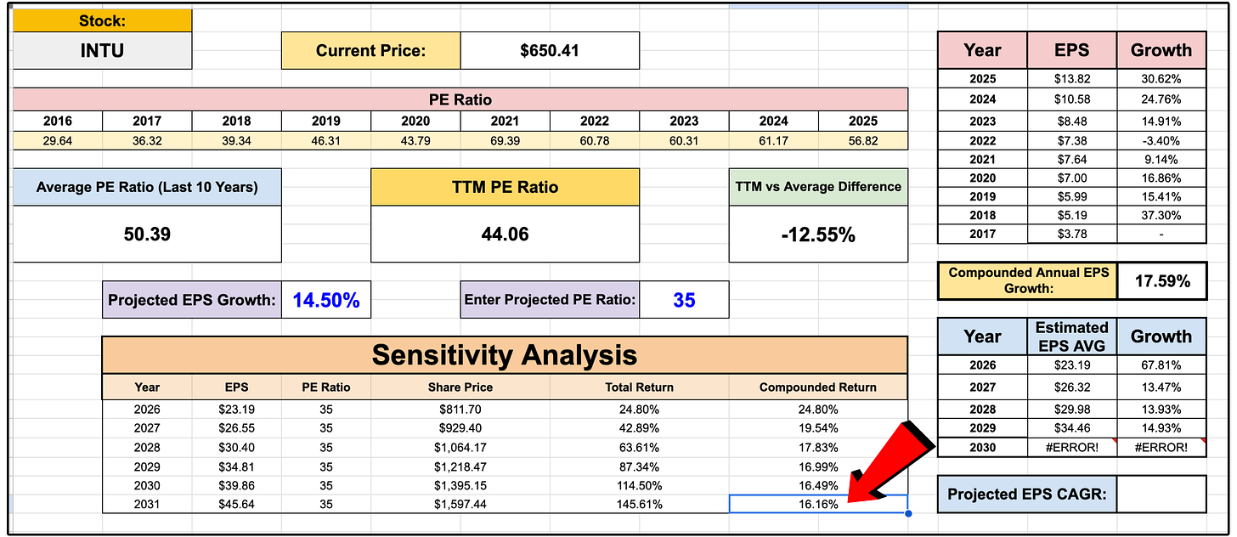Select the 2022 PE ratio 60.78 cell
Screen dimensions: 1237x537
click(595, 140)
